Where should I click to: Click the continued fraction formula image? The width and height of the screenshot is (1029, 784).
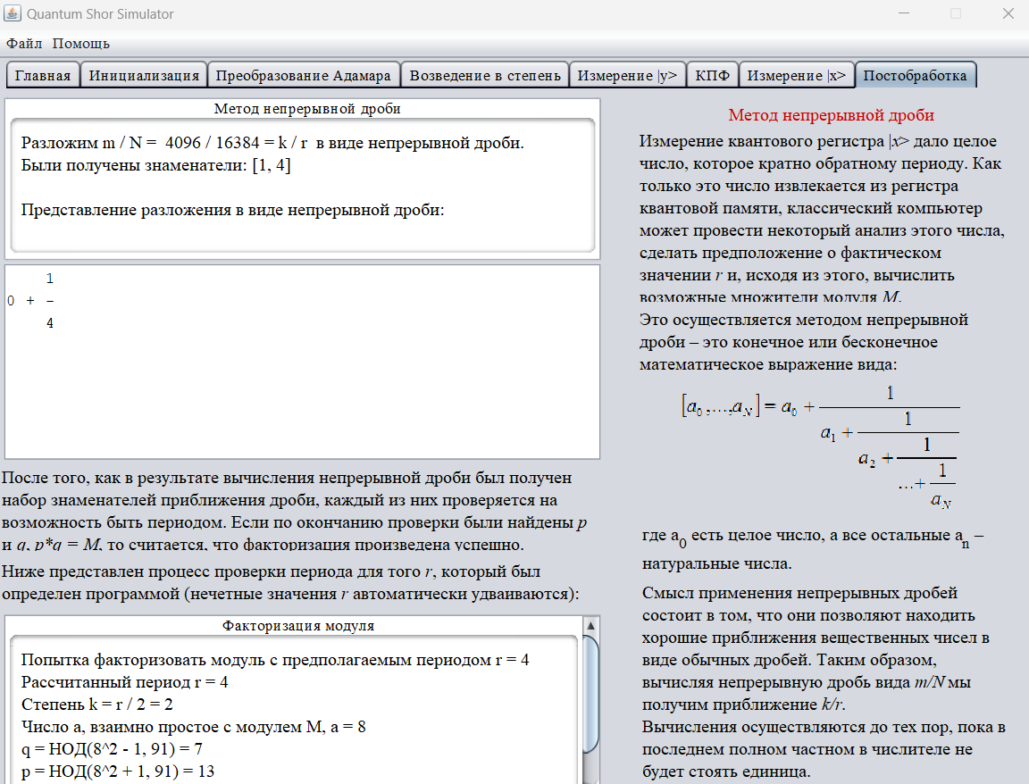pos(820,446)
